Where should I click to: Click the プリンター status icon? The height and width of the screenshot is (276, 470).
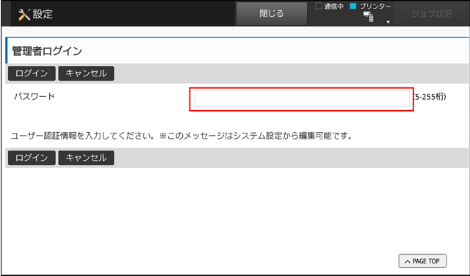[369, 17]
